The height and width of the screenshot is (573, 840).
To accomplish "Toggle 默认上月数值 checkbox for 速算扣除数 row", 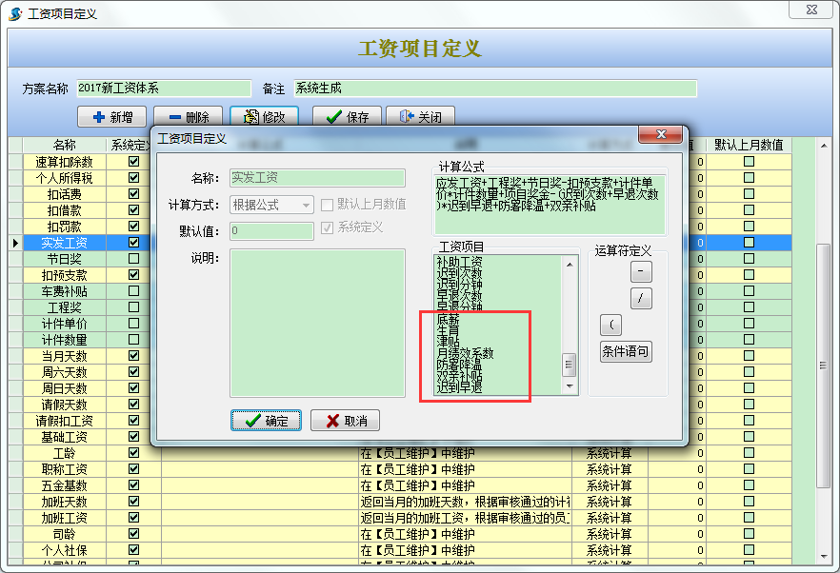I will coord(750,161).
